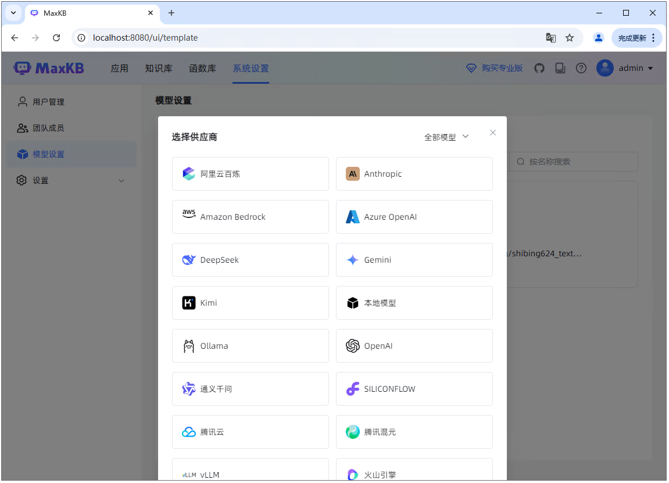Go to the 函数库 tab
The width and height of the screenshot is (669, 483).
tap(203, 68)
